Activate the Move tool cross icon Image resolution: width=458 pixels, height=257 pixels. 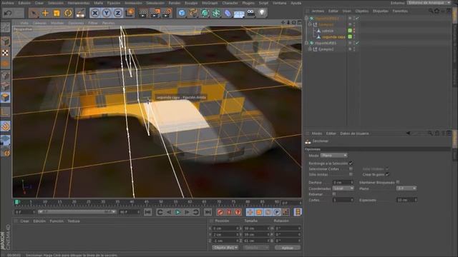point(45,13)
